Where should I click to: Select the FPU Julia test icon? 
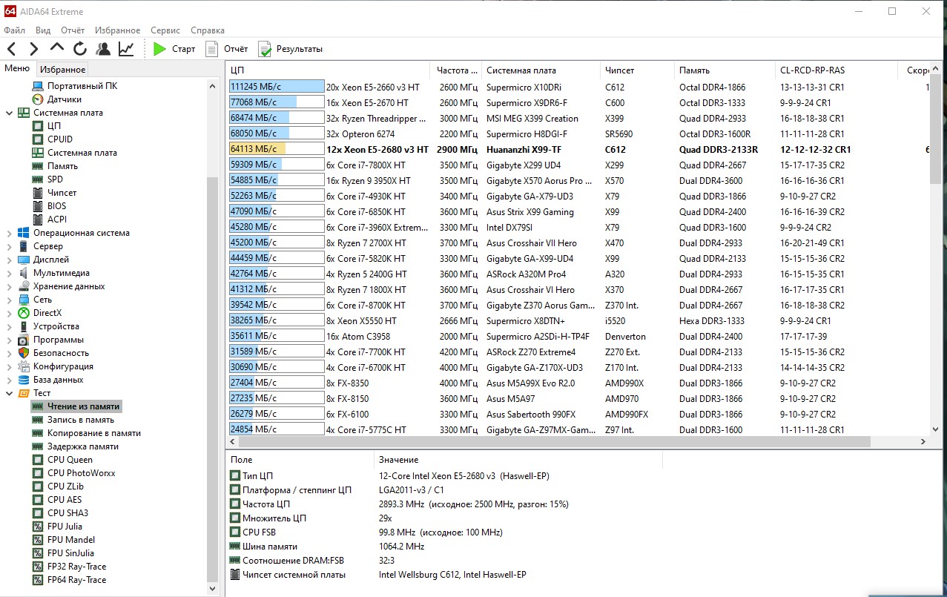[x=38, y=527]
